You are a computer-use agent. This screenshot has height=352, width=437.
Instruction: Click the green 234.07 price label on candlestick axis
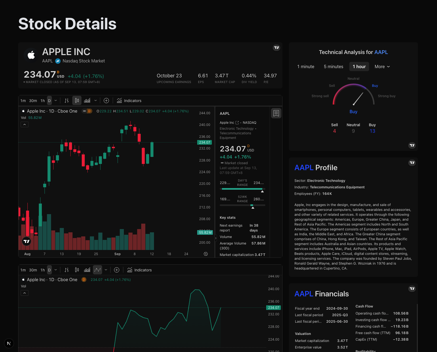click(205, 142)
